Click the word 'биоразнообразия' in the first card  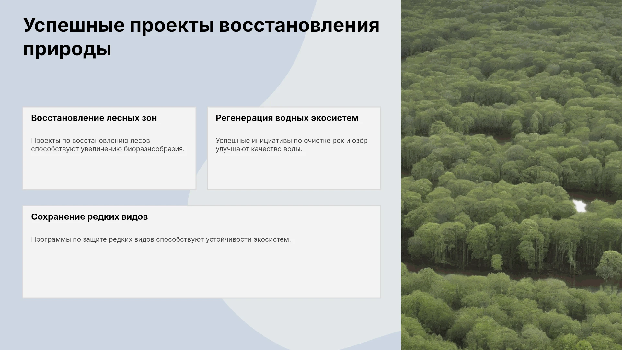coord(154,149)
